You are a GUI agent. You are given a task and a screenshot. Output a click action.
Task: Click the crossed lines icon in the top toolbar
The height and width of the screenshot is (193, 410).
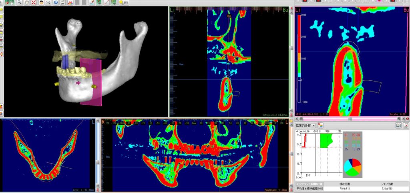[48, 2]
